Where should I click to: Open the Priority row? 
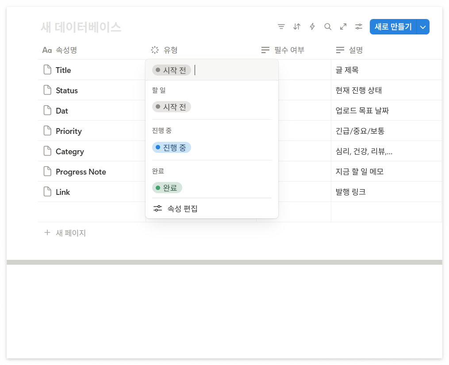[69, 131]
